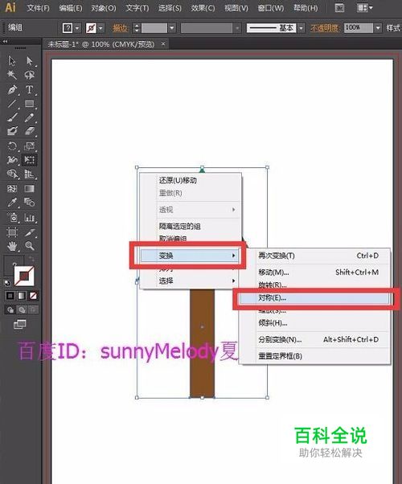Click Change Screen Mode icon
Viewport: 402px width, 484px height.
[20, 324]
